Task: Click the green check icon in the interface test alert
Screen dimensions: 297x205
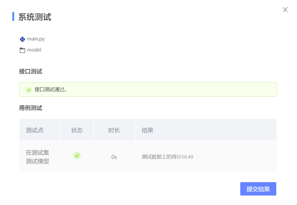Action: (29, 90)
